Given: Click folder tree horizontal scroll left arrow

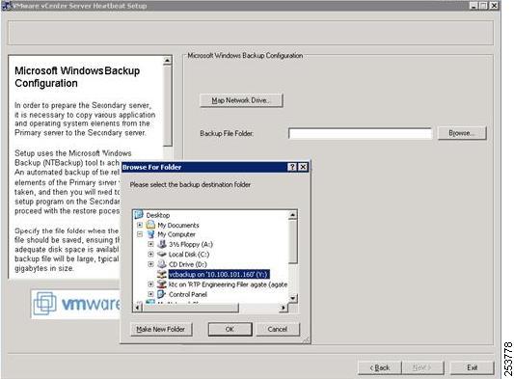Looking at the screenshot, I should 138,308.
